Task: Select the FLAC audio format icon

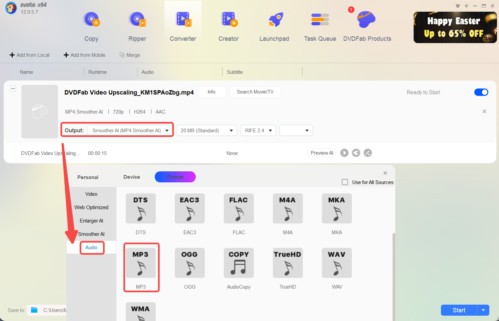Action: pyautogui.click(x=239, y=208)
